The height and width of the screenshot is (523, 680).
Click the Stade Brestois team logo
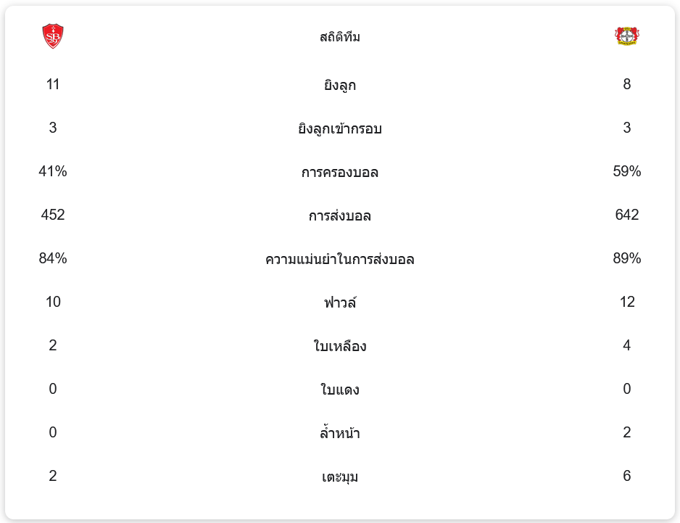coord(53,36)
